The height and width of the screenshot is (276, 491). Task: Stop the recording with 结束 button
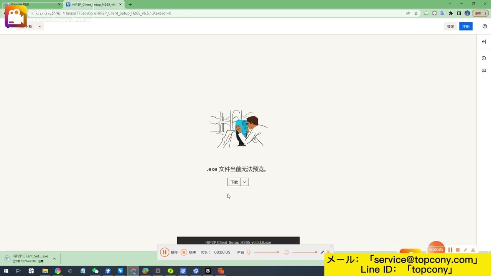coord(184,252)
